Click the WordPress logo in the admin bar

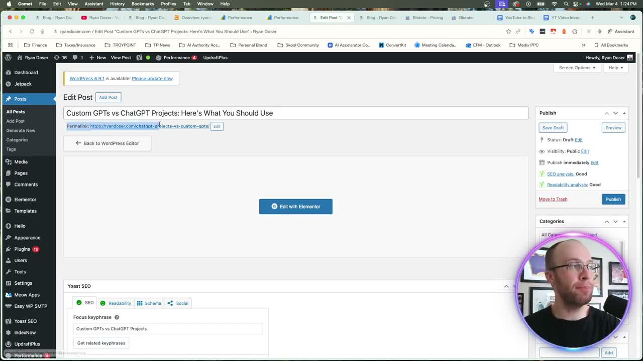pyautogui.click(x=8, y=58)
